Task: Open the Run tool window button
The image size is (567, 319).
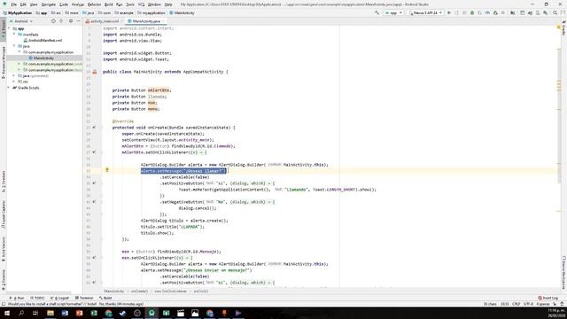Action: coord(17,298)
